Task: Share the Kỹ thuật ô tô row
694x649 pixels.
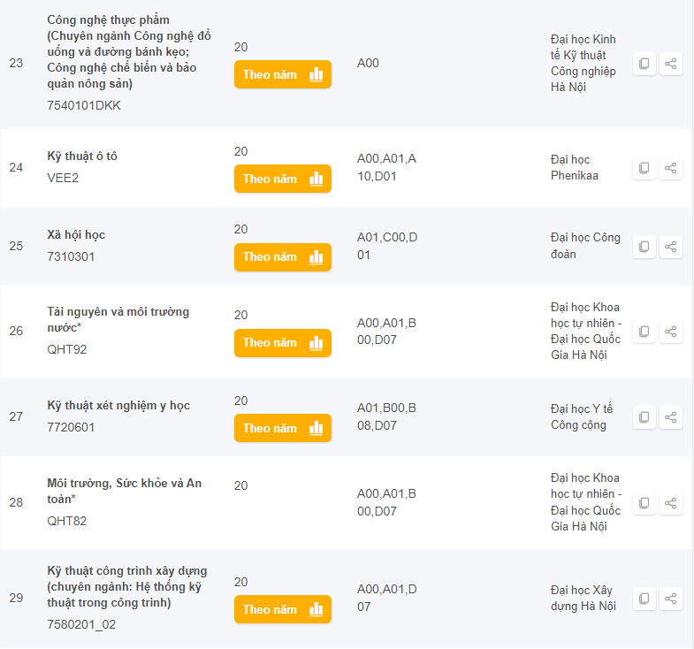Action: (x=670, y=168)
